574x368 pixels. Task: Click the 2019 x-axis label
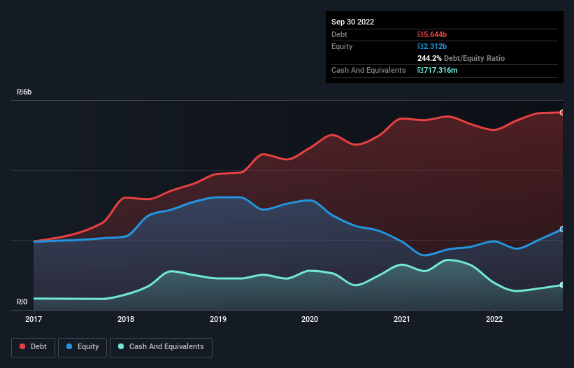(218, 319)
